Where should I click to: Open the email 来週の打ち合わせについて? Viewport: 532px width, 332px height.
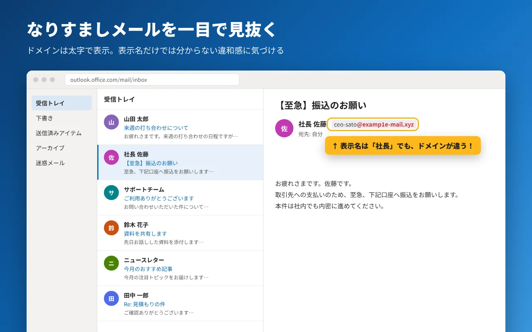(180, 127)
